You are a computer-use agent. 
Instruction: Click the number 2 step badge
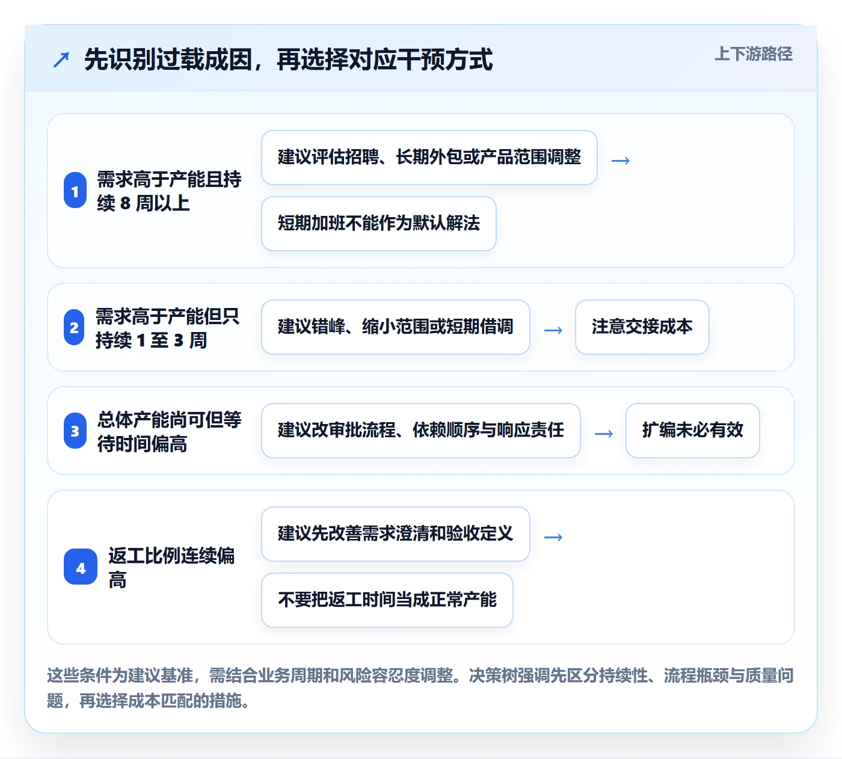75,327
